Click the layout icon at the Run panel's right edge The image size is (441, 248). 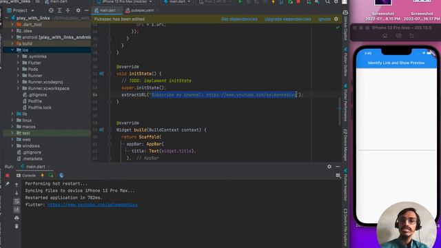[338, 176]
